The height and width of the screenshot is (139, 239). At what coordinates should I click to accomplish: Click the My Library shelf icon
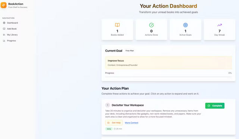4,35
